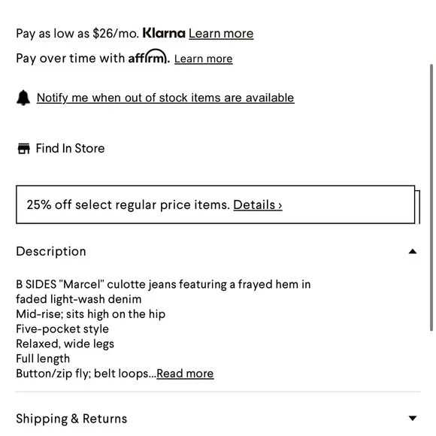Screen dimensions: 436x436
Task: Click the 25% off promo banner box
Action: [216, 204]
